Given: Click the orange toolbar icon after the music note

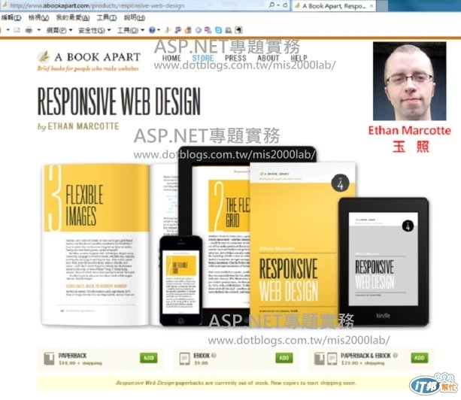Looking at the screenshot, I should click(x=188, y=30).
